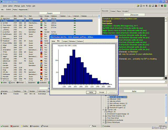The width and height of the screenshot is (168, 130).
Task: Expand the Deutsche IM Jugend node
Action: 106,108
